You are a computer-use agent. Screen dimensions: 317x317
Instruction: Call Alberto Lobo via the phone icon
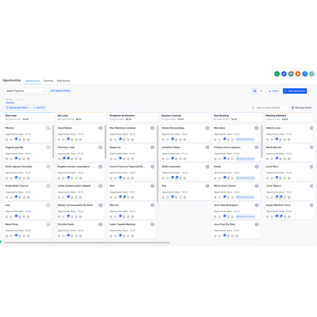pyautogui.click(x=267, y=140)
